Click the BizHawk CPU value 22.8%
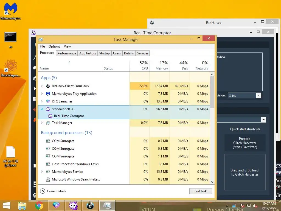Viewport: 281px width, 211px height. 140,86
